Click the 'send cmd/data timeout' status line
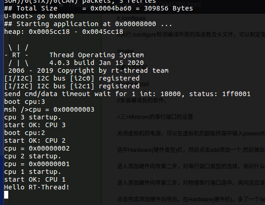 coord(127,94)
